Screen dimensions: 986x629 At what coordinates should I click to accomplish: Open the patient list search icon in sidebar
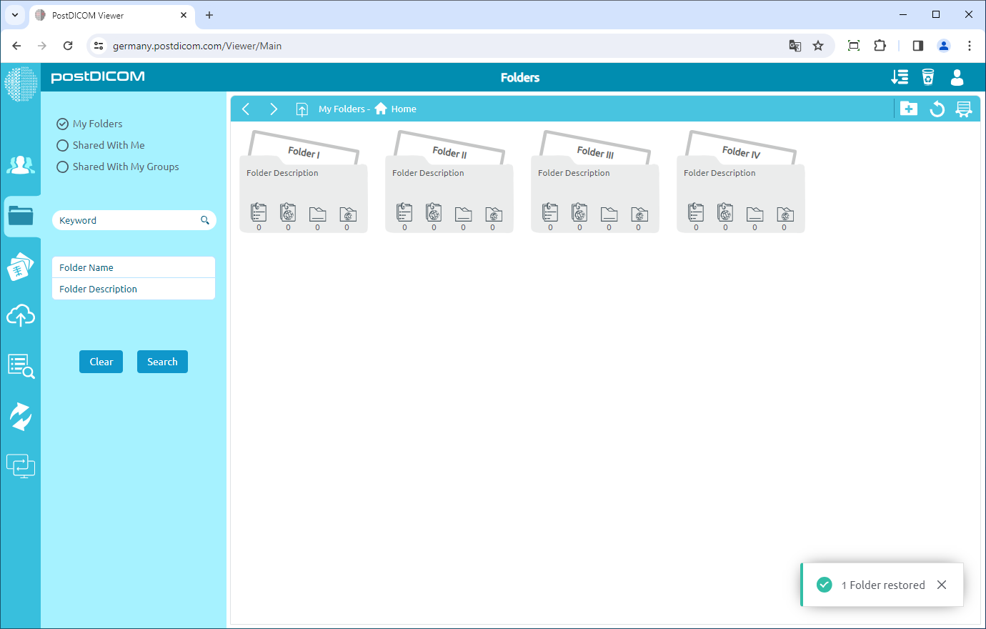click(21, 365)
